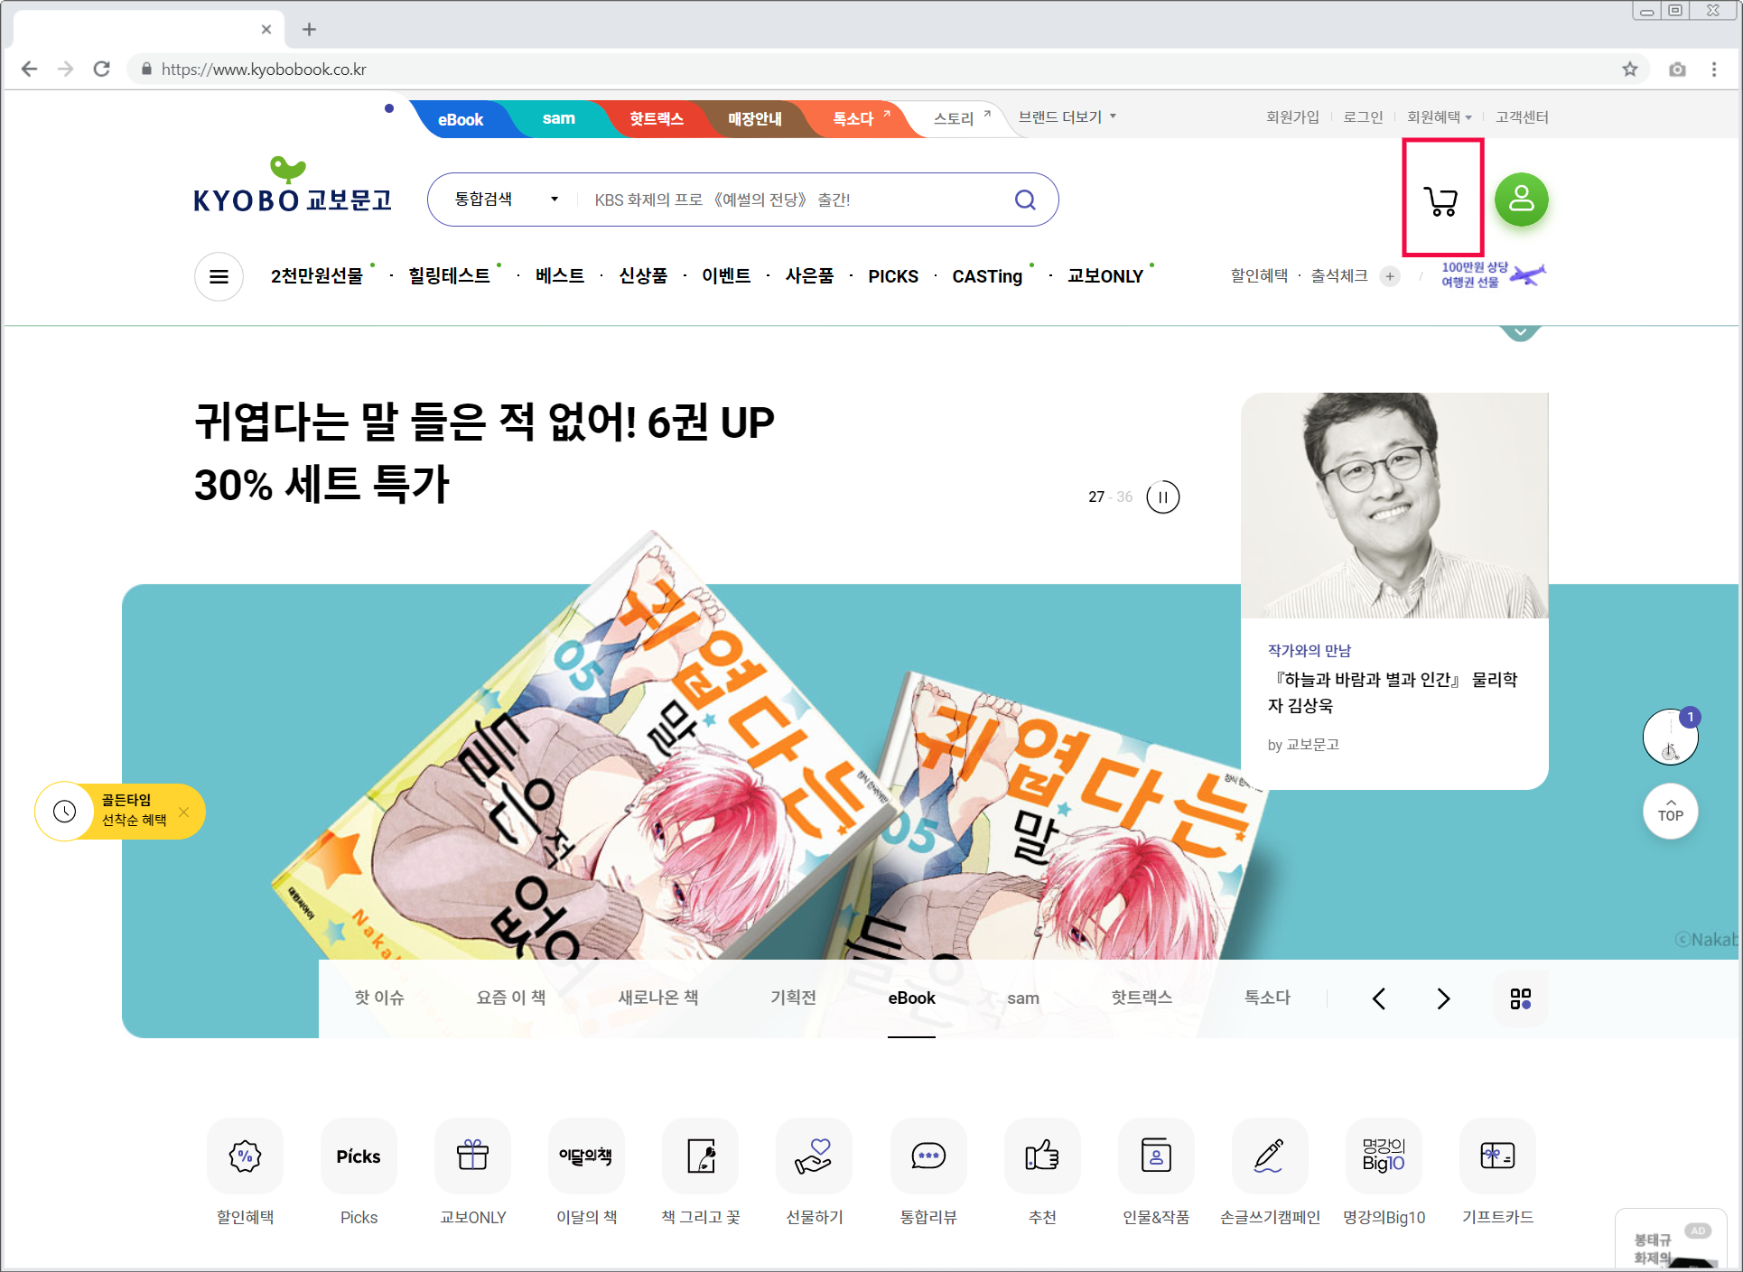
Task: Open a new browser tab
Action: click(309, 30)
